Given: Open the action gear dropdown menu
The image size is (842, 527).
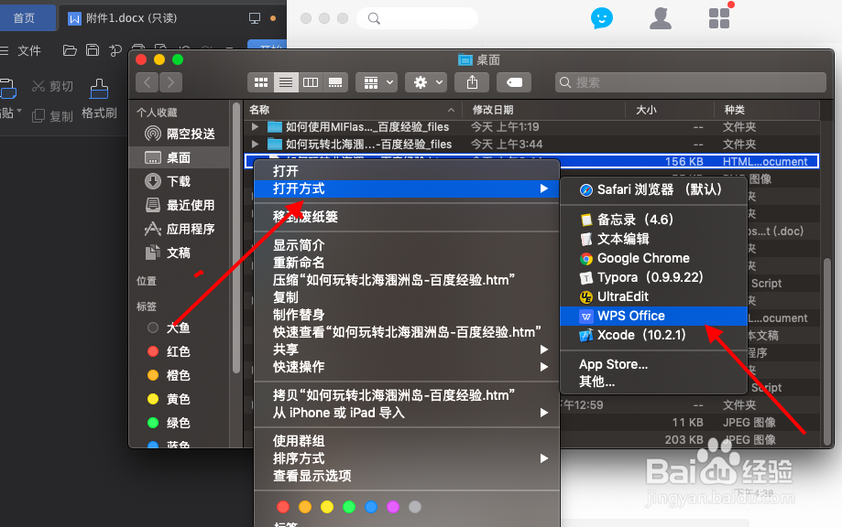Looking at the screenshot, I should (425, 81).
